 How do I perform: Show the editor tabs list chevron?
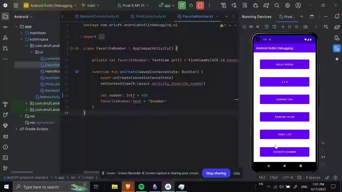227,16
